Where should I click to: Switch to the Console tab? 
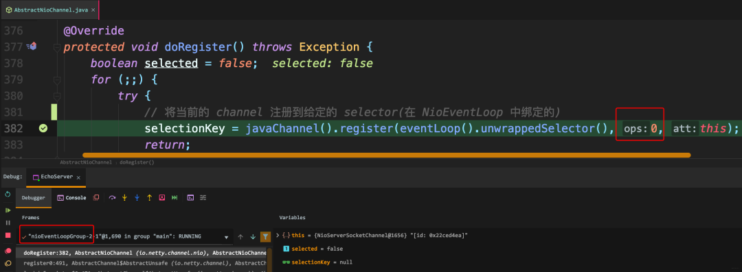[71, 198]
